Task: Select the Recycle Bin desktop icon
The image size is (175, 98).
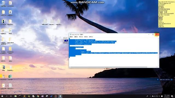Action: pos(3,4)
